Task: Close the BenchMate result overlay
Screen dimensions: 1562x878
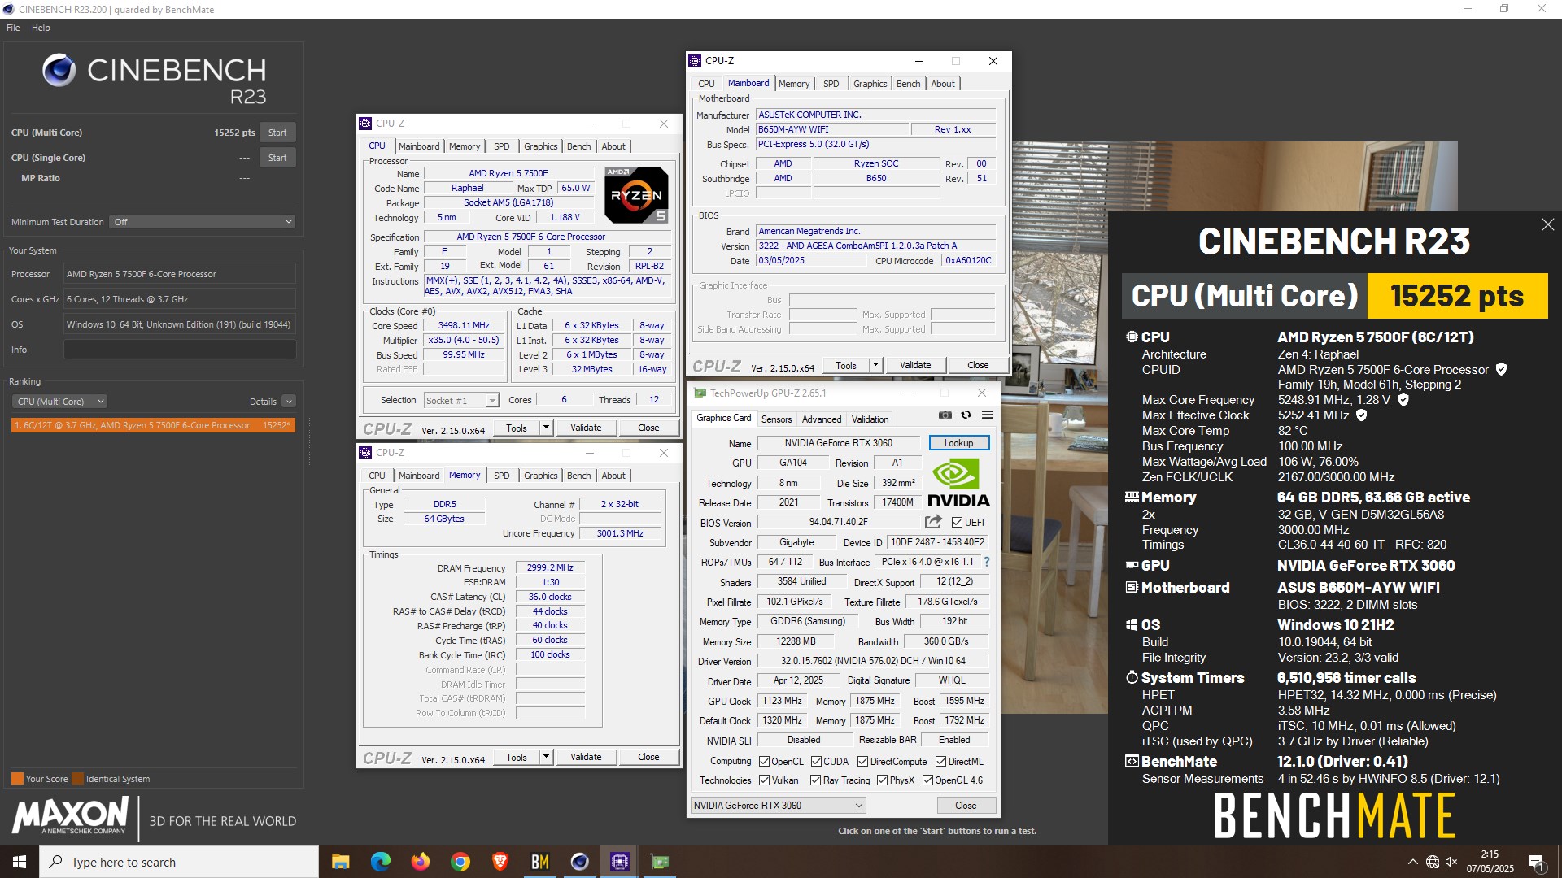Action: point(1547,224)
